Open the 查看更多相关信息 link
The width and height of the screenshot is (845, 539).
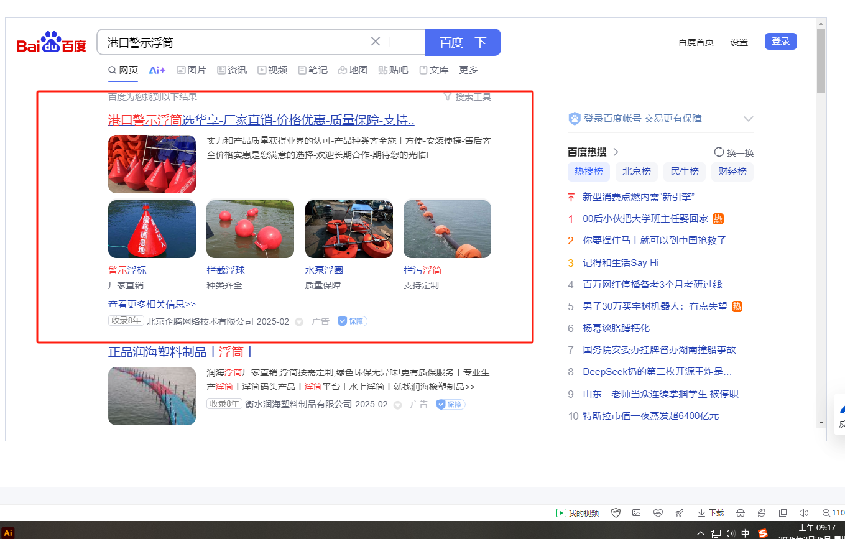point(152,304)
